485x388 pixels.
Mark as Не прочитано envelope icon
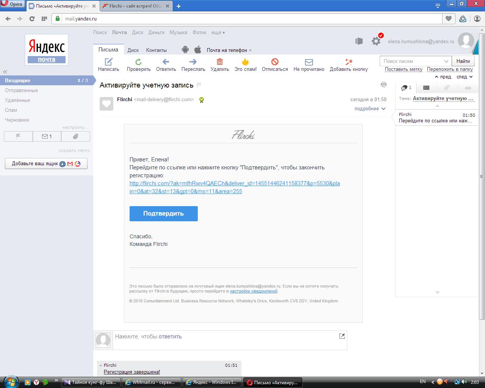pyautogui.click(x=309, y=62)
